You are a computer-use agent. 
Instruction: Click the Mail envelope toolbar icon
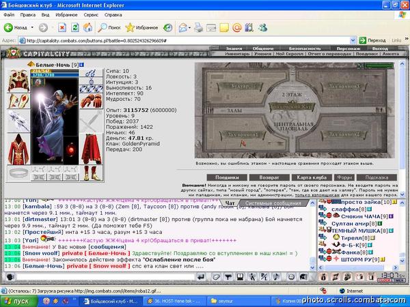click(x=183, y=27)
